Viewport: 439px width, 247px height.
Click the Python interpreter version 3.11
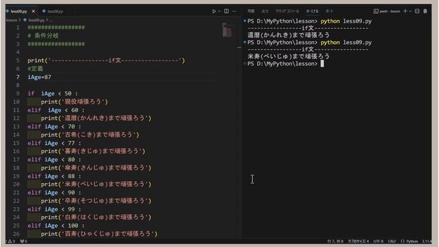427,241
